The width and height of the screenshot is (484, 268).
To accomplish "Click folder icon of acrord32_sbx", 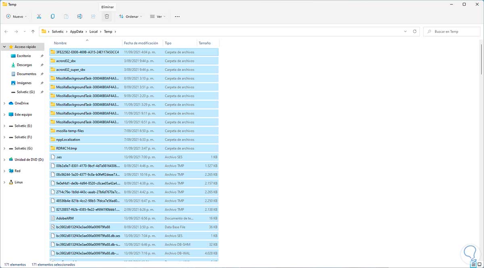I will 53,61.
